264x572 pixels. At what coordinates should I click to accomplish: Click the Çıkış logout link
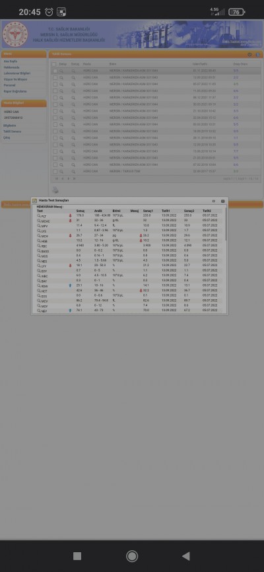[x=7, y=137]
